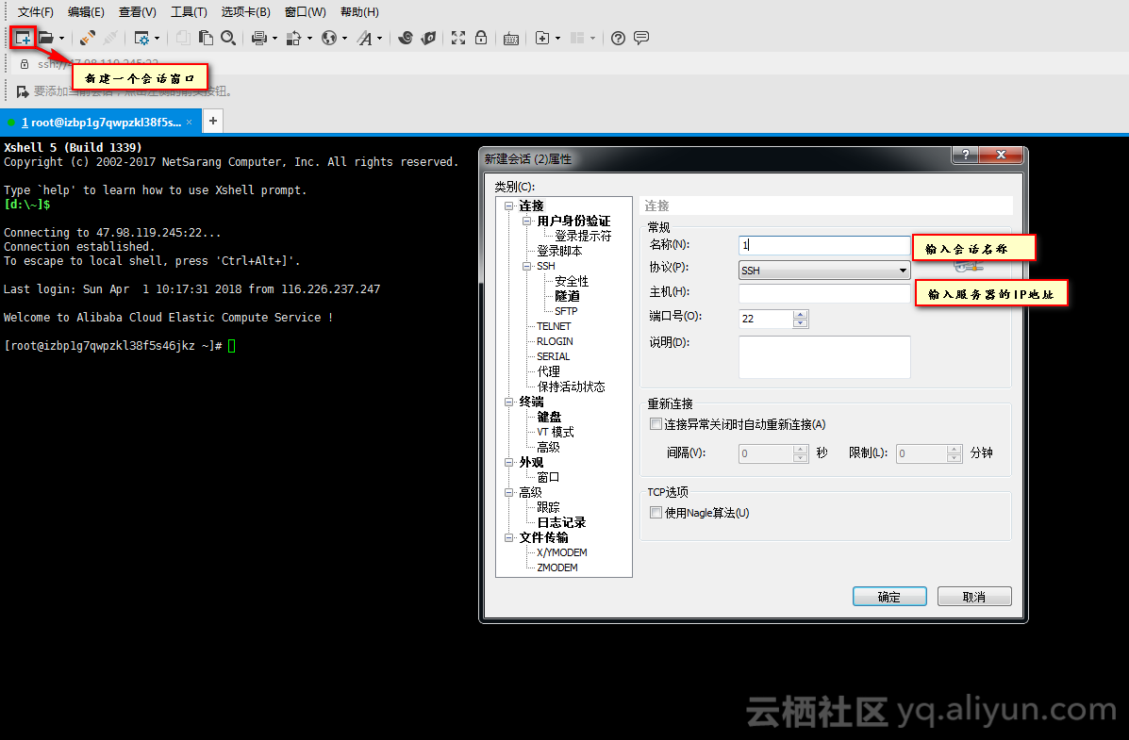Viewport: 1129px width, 740px height.
Task: Increase port number with up arrow
Action: coord(800,315)
